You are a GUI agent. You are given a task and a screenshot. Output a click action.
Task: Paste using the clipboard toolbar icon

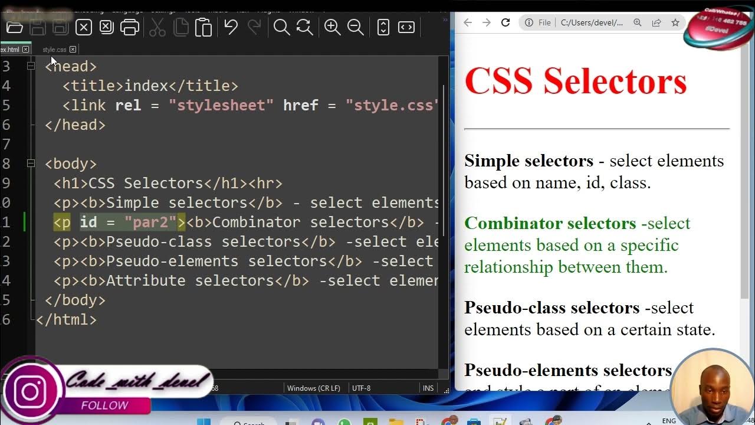(x=203, y=27)
